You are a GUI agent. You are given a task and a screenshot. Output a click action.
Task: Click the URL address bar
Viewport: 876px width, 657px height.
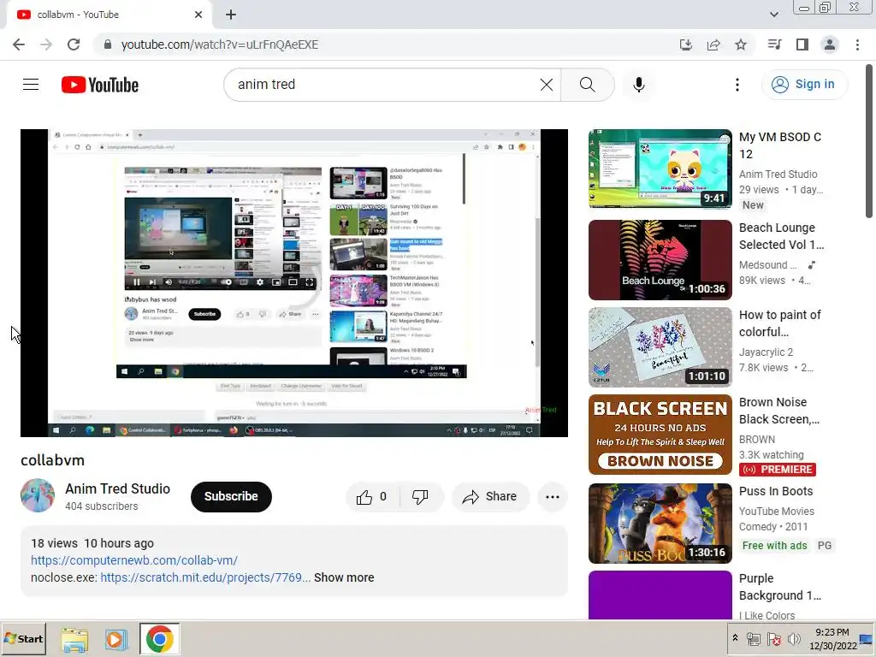pyautogui.click(x=386, y=44)
